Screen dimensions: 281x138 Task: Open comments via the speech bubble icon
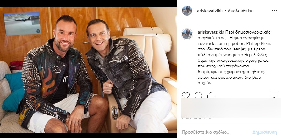(x=198, y=95)
